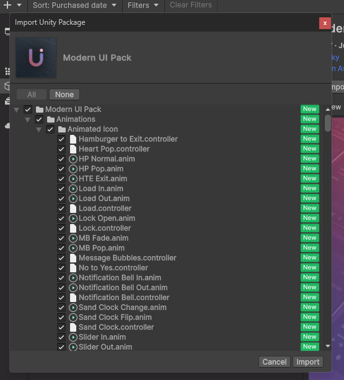Screen dimensions: 344x380
Task: Click scrollbar down arrow in file list
Action: [x=328, y=346]
